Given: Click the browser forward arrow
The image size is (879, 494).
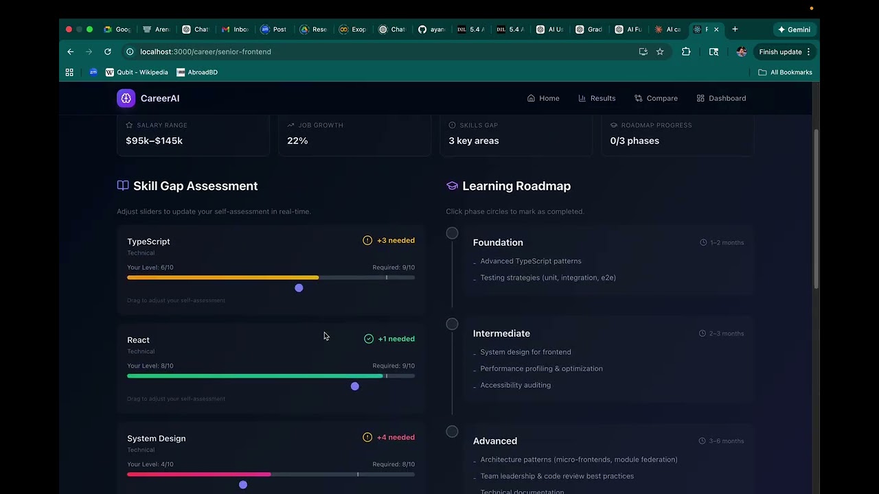Looking at the screenshot, I should 89,51.
